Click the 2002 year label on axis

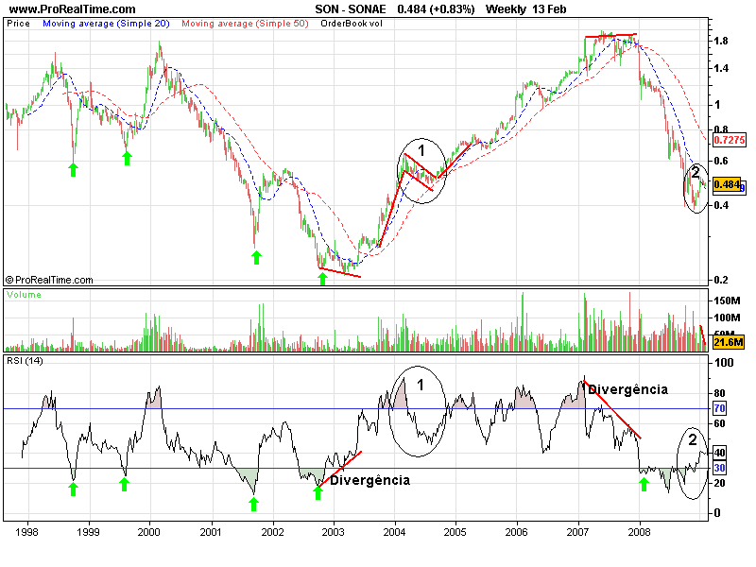click(273, 532)
